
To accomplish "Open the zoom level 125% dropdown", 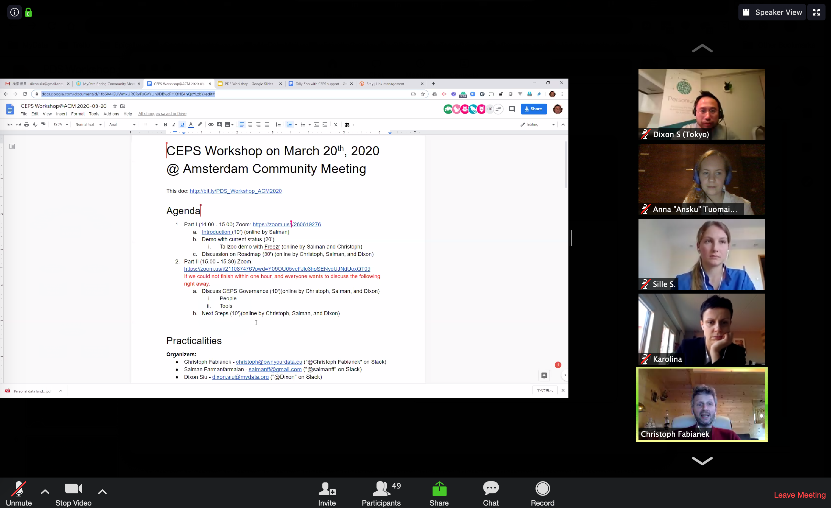I will tap(60, 124).
